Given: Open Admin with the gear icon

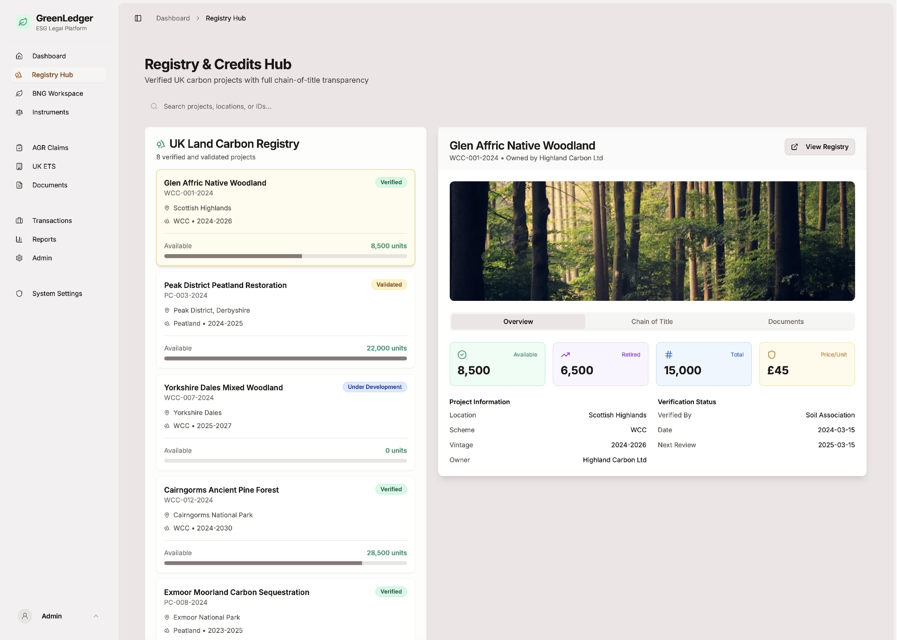Looking at the screenshot, I should pyautogui.click(x=19, y=258).
